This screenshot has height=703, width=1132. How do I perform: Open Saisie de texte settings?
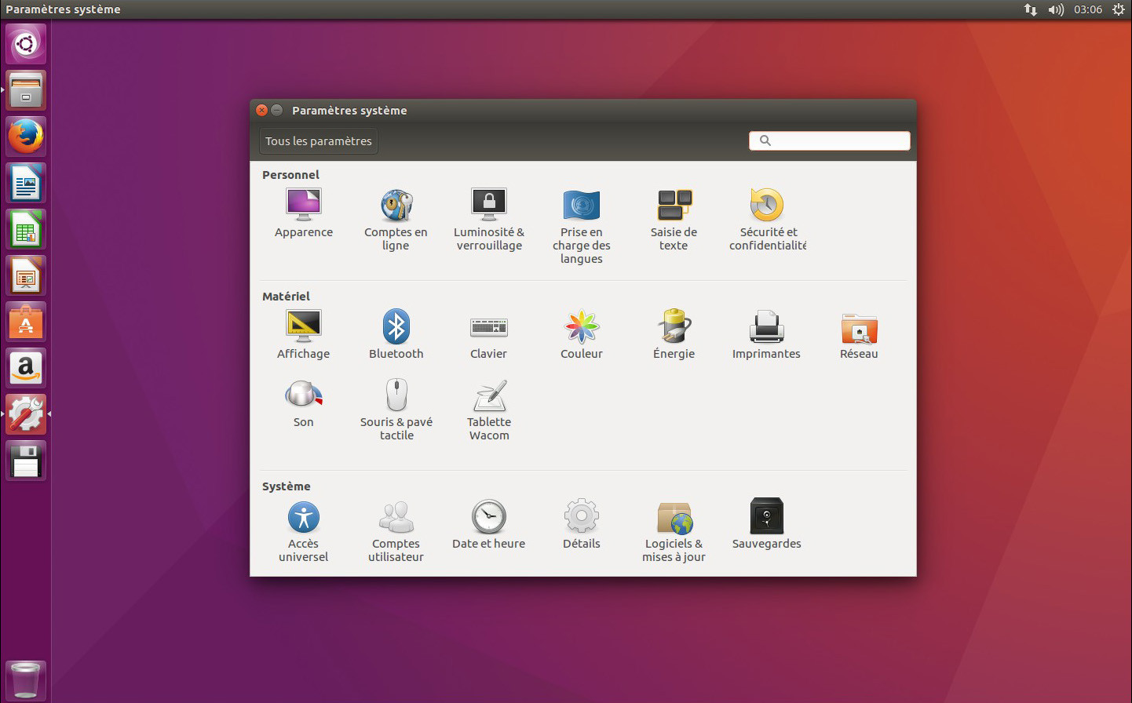(x=674, y=220)
